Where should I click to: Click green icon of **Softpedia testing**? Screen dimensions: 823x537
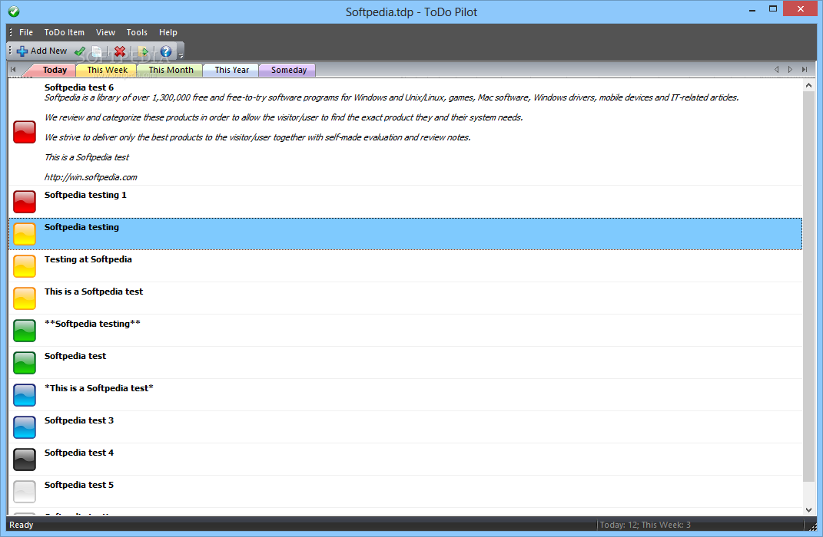click(24, 331)
